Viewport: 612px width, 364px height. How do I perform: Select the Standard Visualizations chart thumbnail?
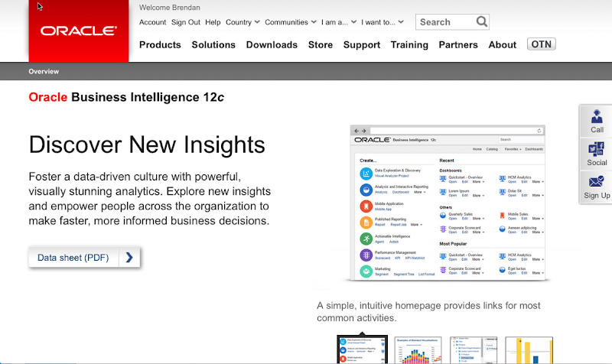pos(418,350)
